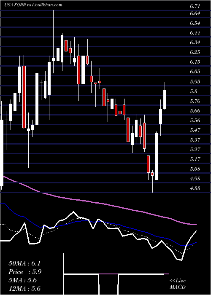
Task: Select the 5.37 price level label
Action: click(195, 140)
